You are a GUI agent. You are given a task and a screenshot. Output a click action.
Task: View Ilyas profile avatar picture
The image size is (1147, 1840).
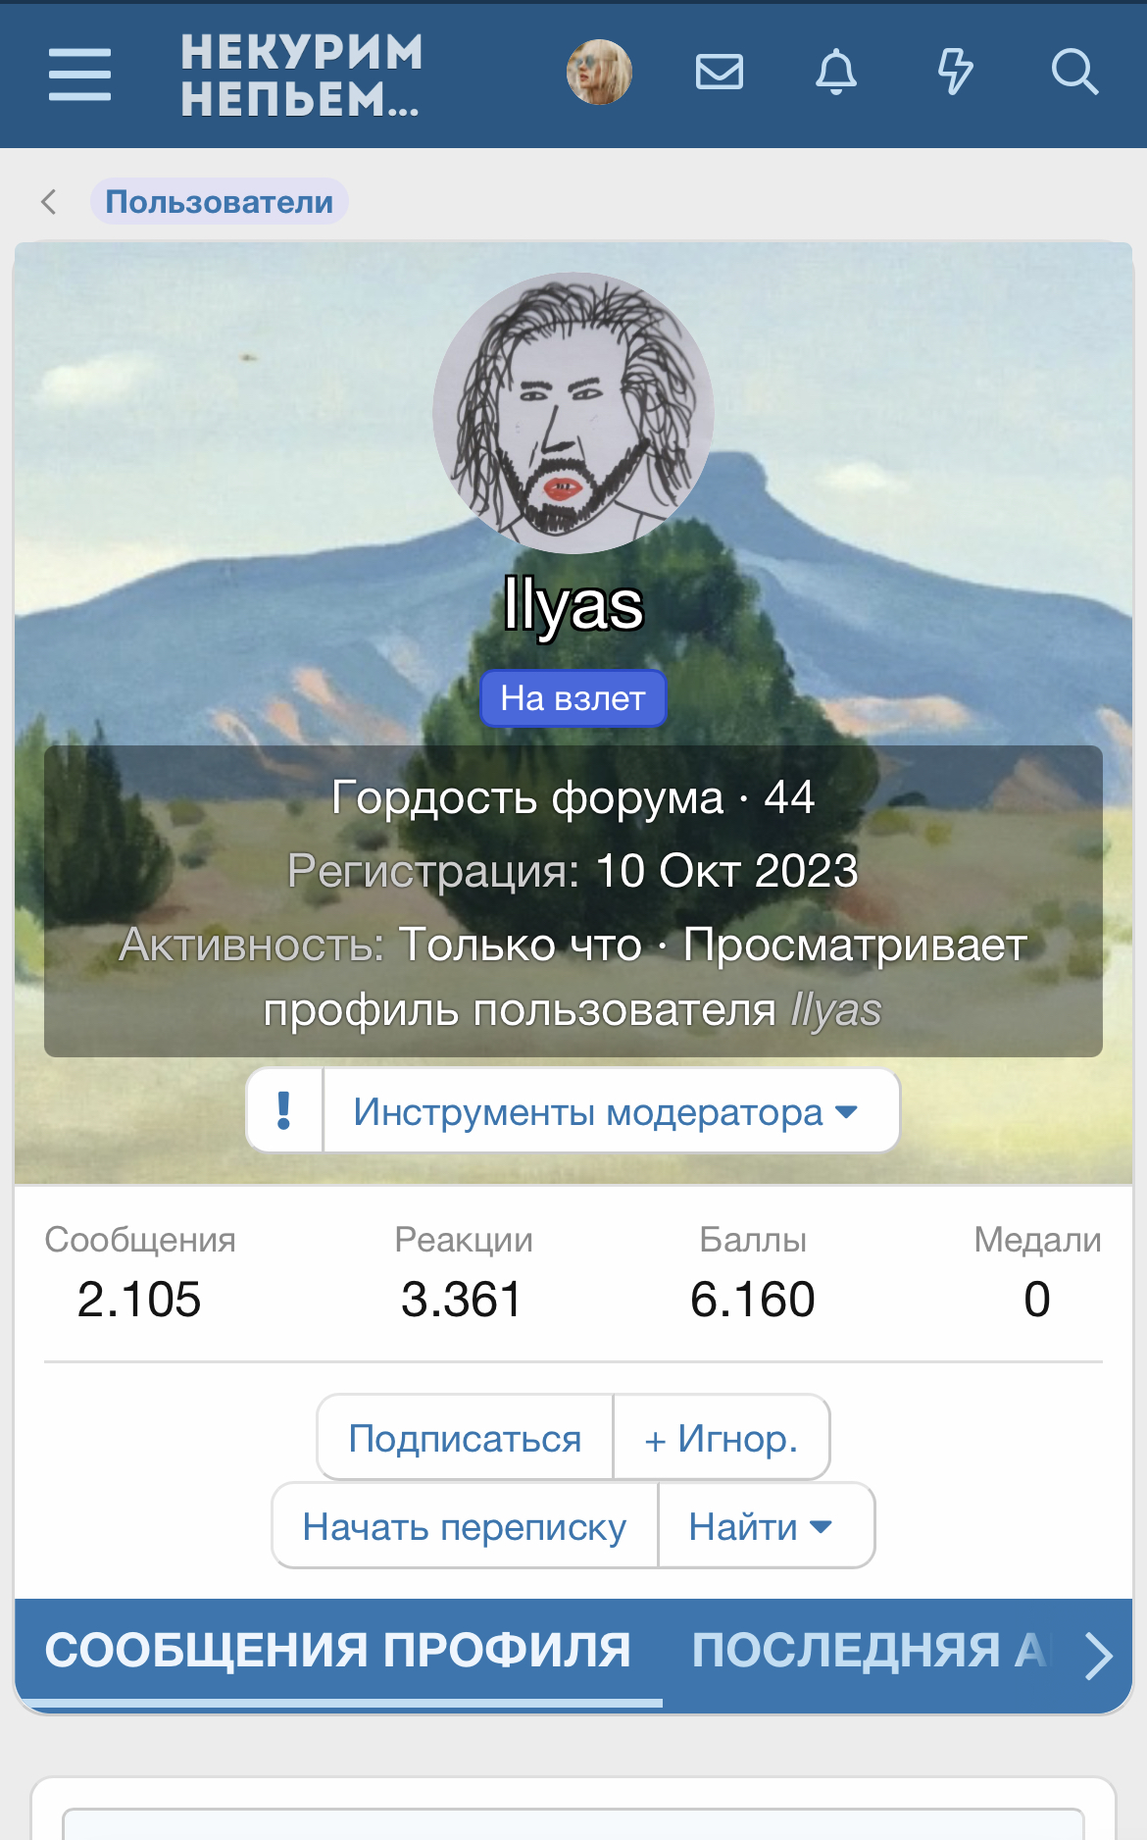pos(573,413)
